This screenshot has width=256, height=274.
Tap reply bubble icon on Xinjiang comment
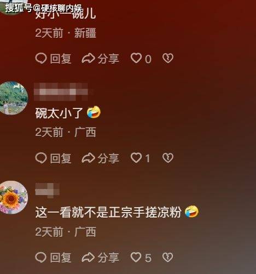pyautogui.click(x=41, y=58)
